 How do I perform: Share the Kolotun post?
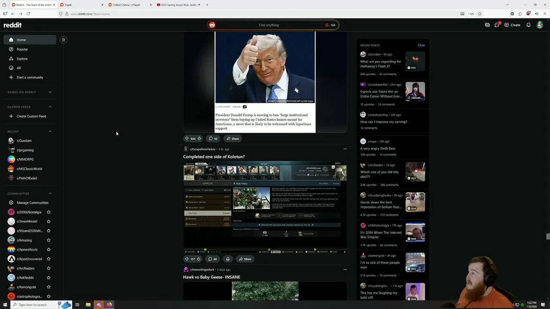click(245, 259)
